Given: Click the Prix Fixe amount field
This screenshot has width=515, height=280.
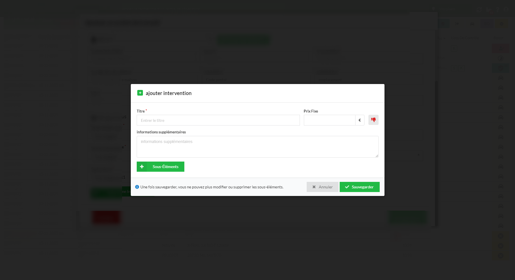Looking at the screenshot, I should (330, 120).
